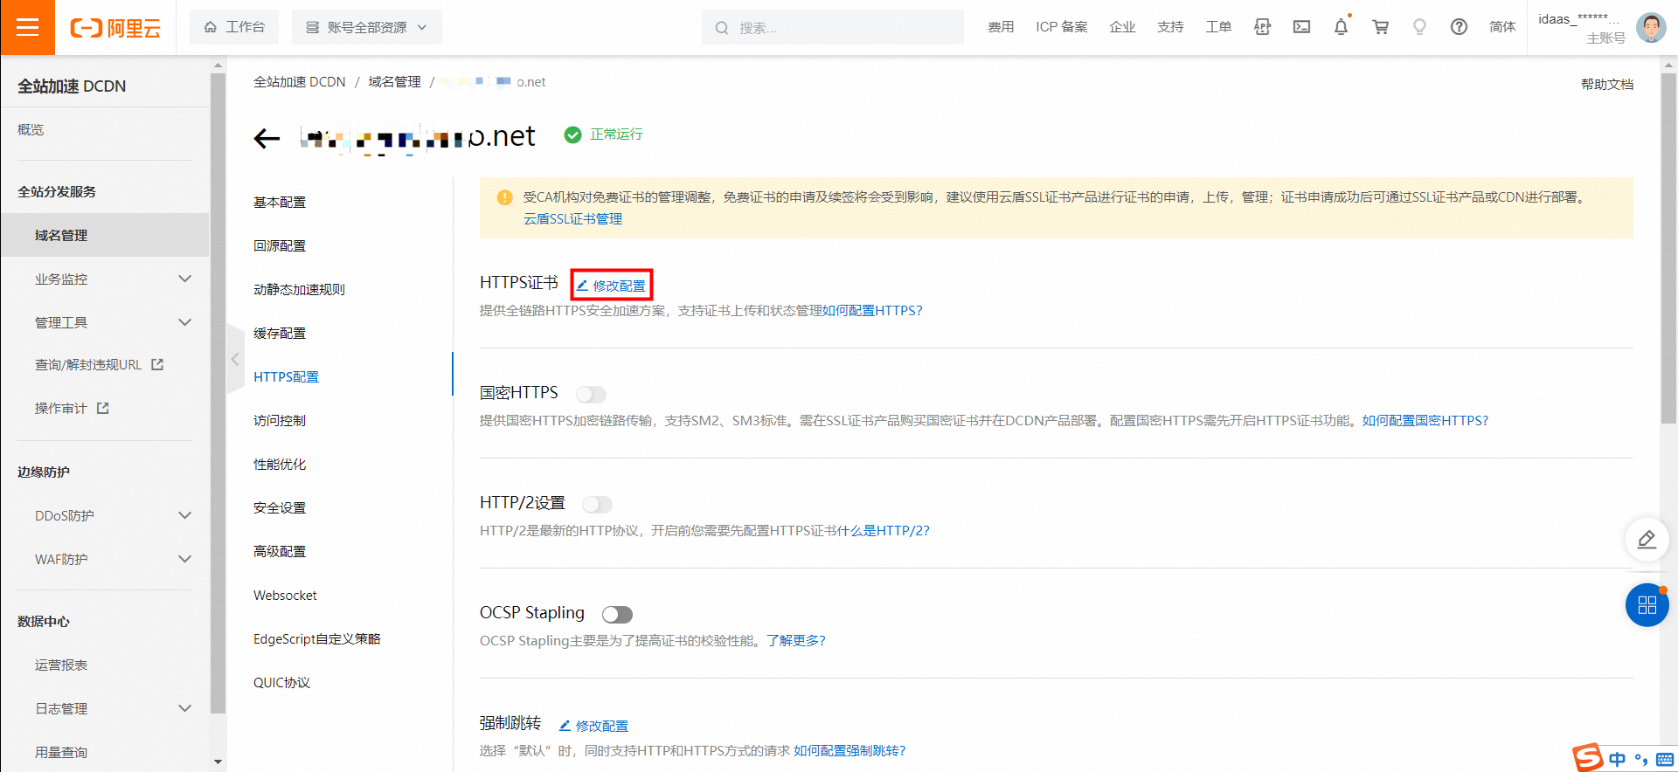Select QUIC协议 tab

click(x=281, y=682)
